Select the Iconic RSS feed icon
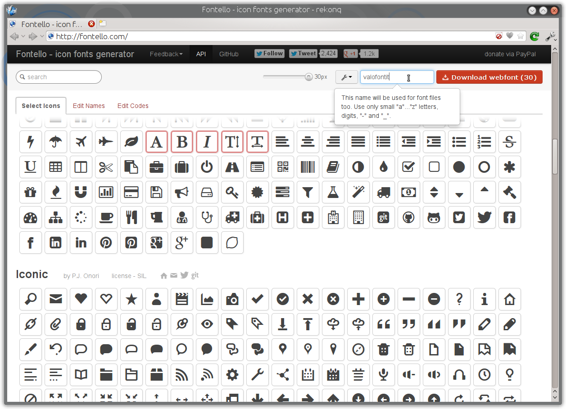 pyautogui.click(x=182, y=374)
